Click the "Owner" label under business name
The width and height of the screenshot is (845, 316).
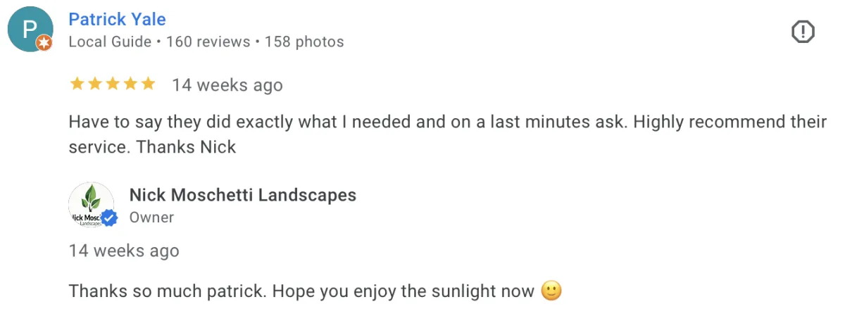[x=151, y=217]
